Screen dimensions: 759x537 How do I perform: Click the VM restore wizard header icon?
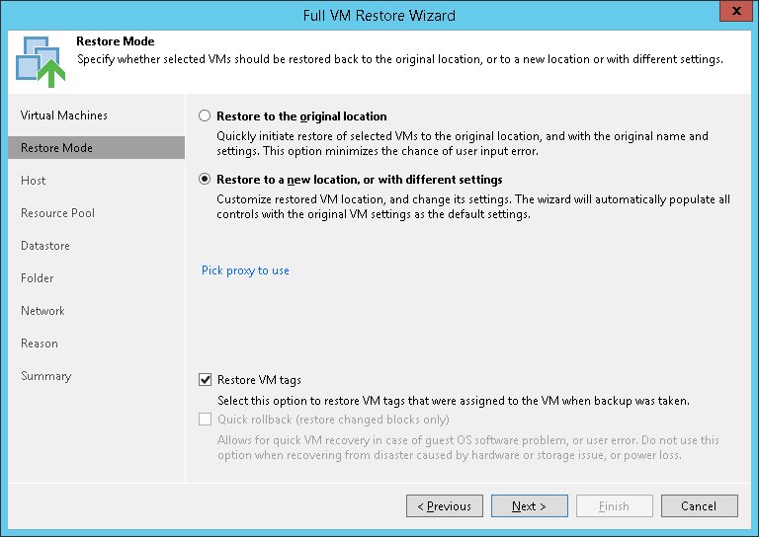pyautogui.click(x=39, y=60)
